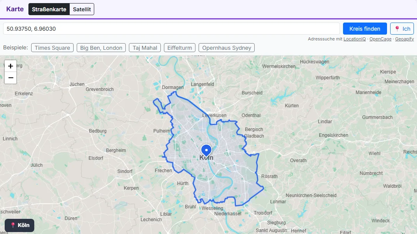Screen dimensions: 417x234
Task: Click the Rösrath label on map
Action: [x=269, y=176]
